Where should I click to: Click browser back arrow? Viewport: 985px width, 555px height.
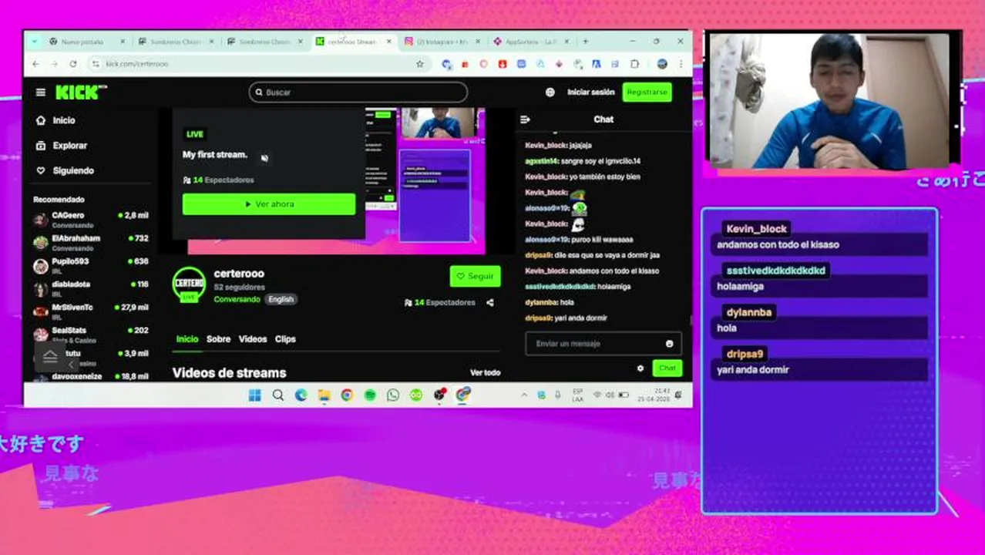point(35,64)
